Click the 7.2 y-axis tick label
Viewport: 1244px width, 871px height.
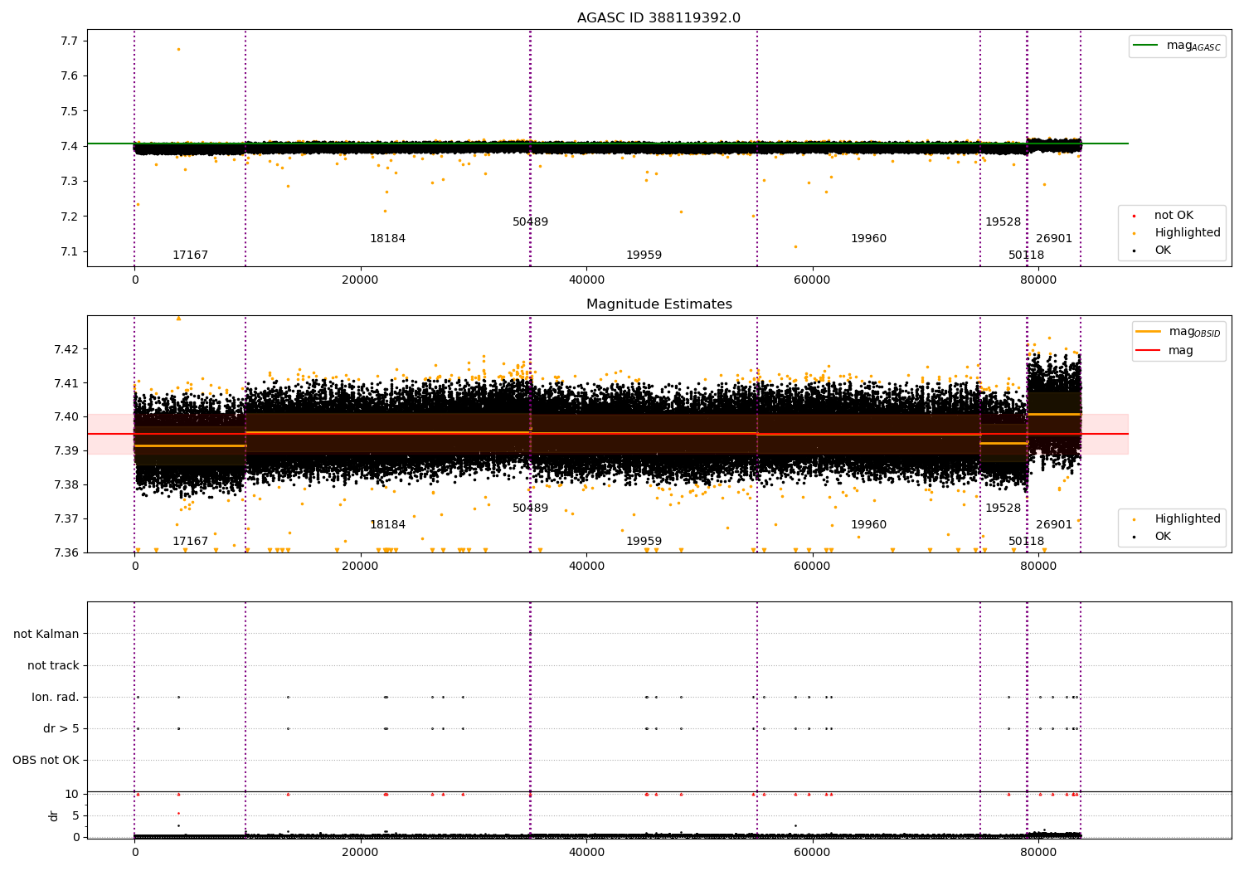pyautogui.click(x=70, y=217)
